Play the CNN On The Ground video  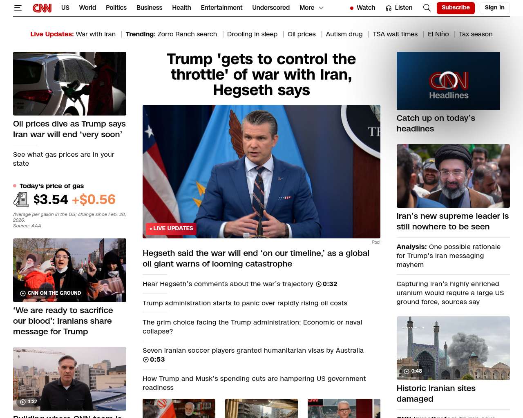click(x=23, y=293)
